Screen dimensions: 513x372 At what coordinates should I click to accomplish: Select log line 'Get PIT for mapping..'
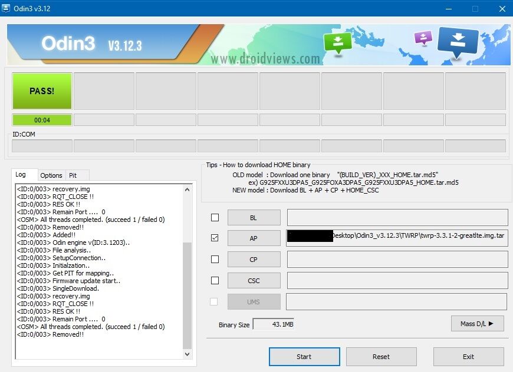tap(65, 273)
